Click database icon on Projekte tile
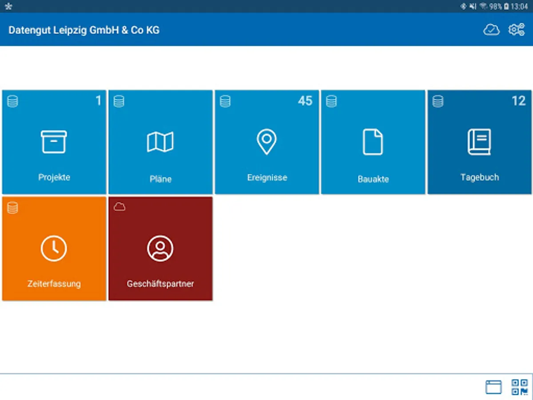533x400 pixels. [13, 102]
